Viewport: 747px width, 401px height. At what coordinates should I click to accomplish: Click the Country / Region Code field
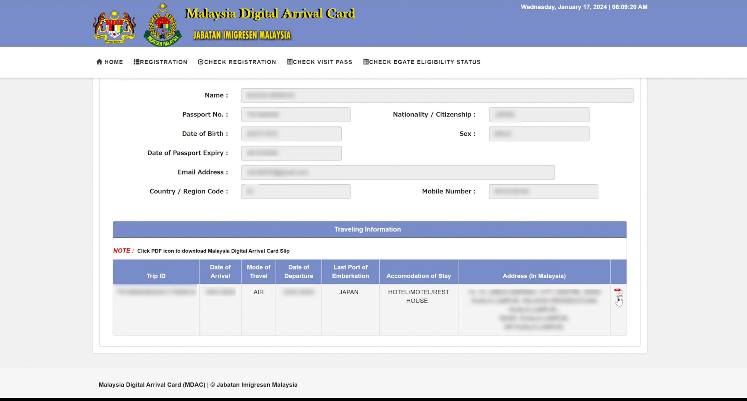point(295,191)
